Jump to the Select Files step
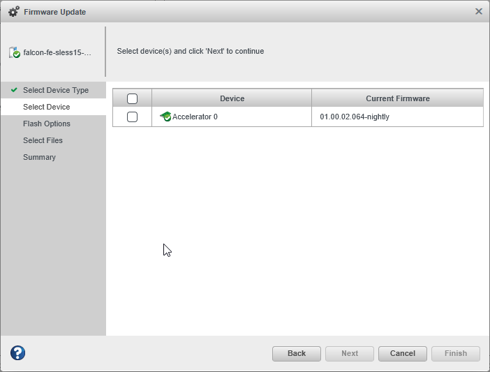This screenshot has width=490, height=372. [43, 140]
